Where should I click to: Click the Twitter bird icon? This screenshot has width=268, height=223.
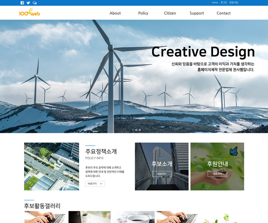click(x=28, y=3)
